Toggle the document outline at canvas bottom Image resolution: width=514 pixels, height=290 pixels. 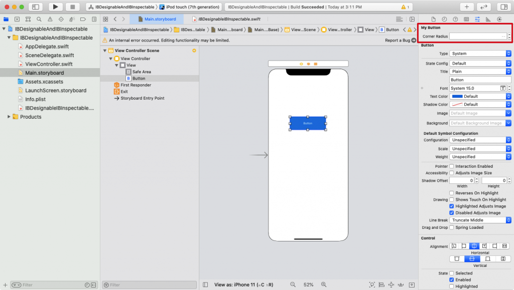[x=205, y=284]
